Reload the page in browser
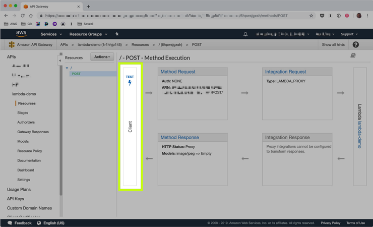This screenshot has width=373, height=227. 23,16
